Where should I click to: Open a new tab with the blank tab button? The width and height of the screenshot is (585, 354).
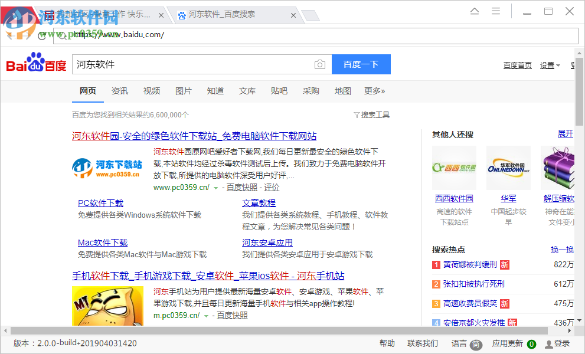311,15
